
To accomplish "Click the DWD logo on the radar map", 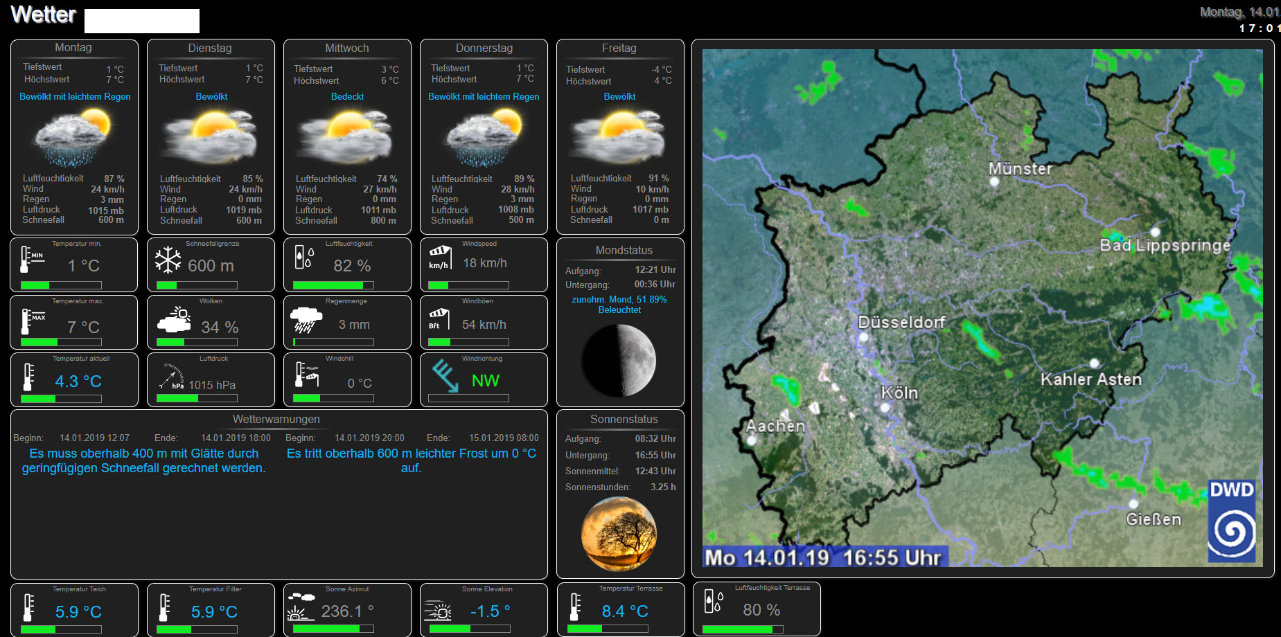I will 1232,521.
